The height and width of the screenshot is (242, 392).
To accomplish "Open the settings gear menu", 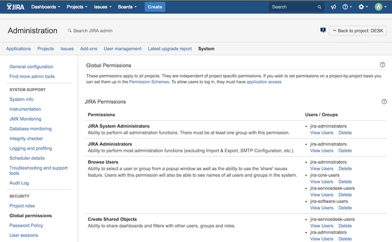I will (363, 7).
